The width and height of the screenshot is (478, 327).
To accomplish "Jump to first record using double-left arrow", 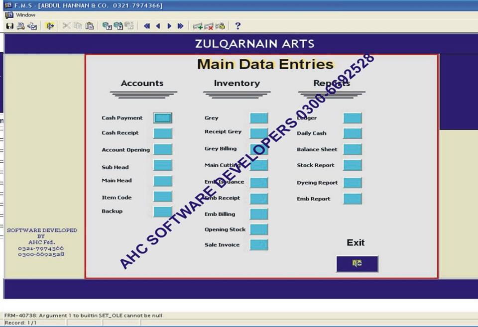I will coord(147,26).
